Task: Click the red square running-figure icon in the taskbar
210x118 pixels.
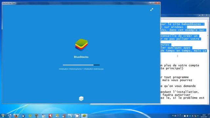Action: point(50,116)
